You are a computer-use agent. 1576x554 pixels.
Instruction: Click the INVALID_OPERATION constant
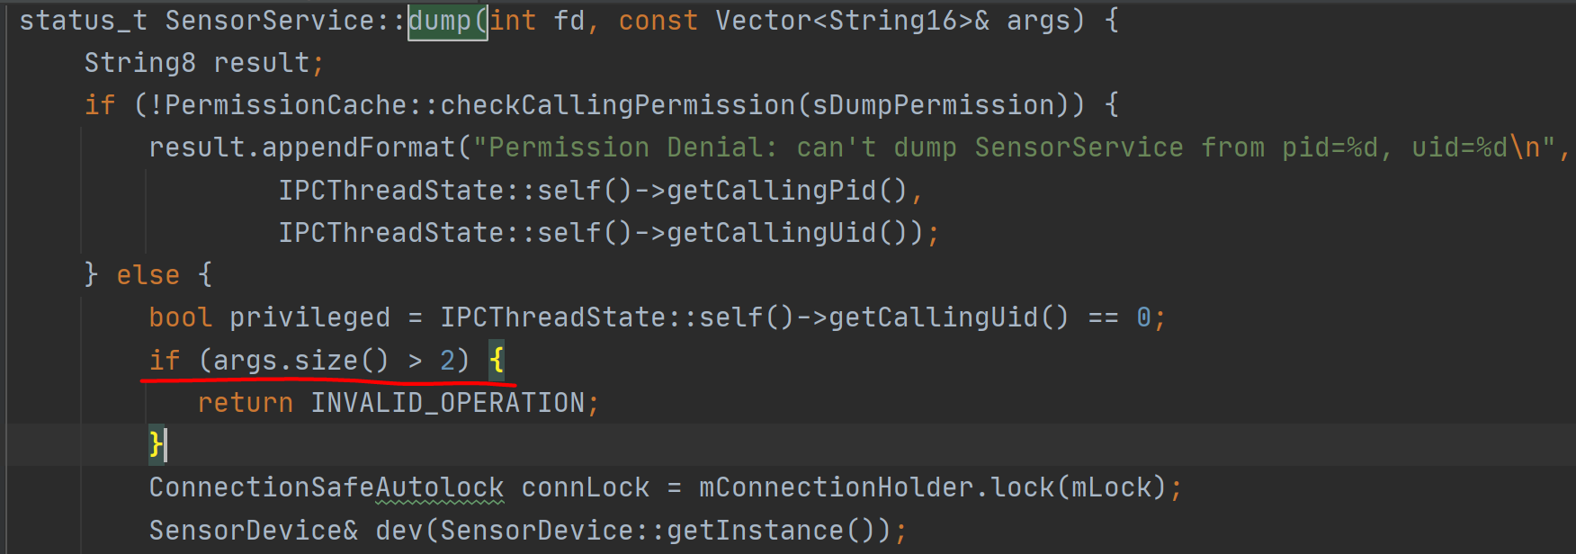[448, 403]
